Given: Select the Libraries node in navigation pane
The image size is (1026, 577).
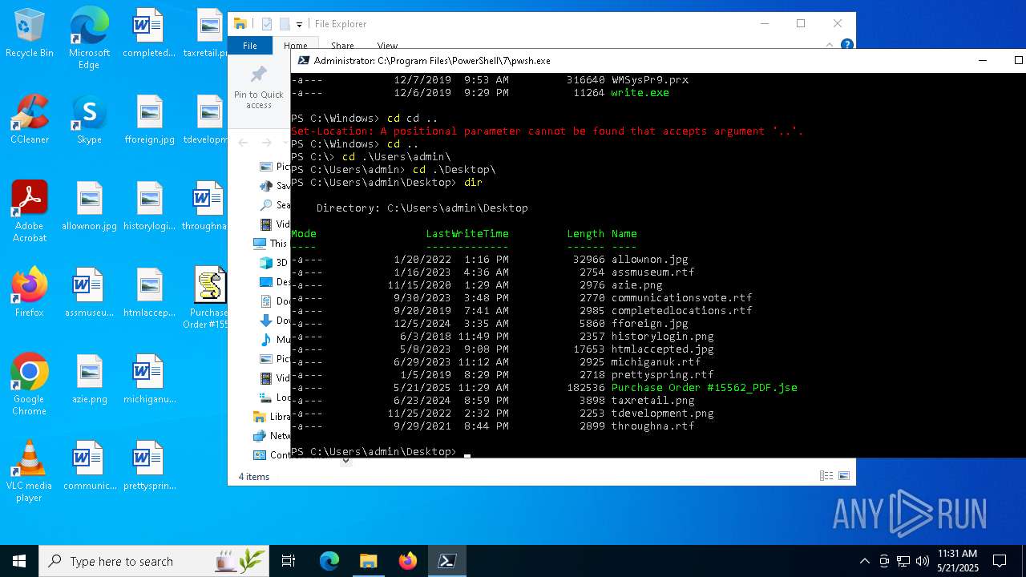Looking at the screenshot, I should (273, 417).
